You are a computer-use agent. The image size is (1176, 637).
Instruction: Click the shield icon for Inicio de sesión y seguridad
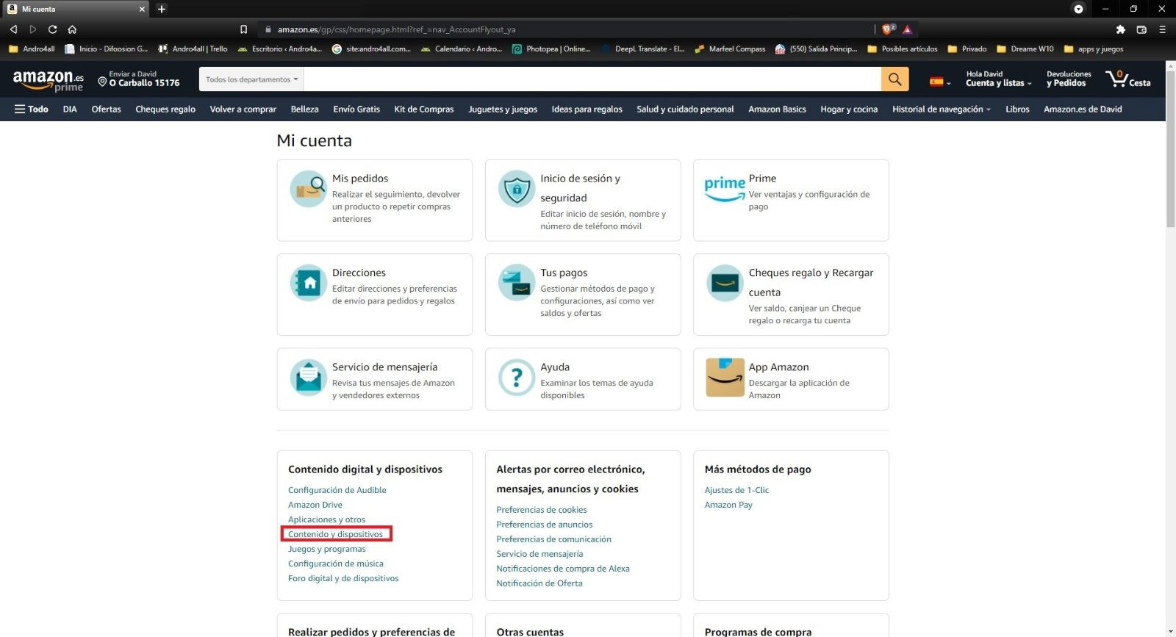[516, 189]
